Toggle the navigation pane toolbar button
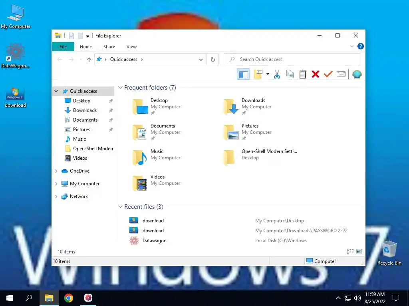409x306 pixels. click(x=243, y=75)
